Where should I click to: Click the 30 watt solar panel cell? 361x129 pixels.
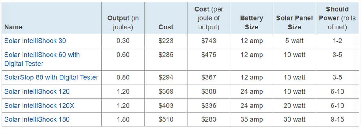(294, 119)
